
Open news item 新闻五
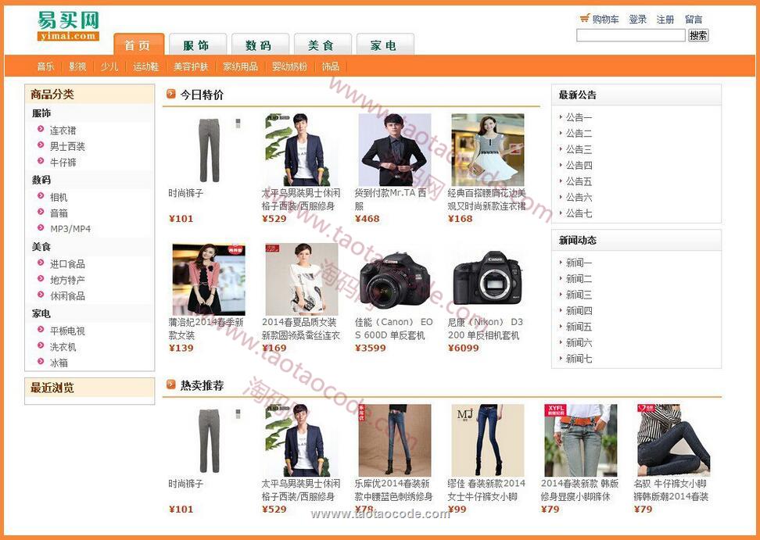coord(579,327)
